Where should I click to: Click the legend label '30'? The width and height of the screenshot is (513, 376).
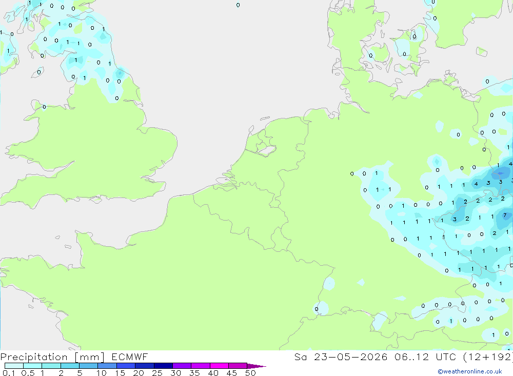pos(175,373)
